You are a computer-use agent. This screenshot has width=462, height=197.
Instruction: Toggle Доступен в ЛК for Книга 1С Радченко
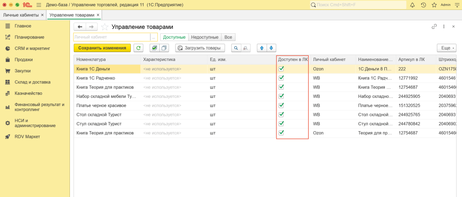point(281,78)
